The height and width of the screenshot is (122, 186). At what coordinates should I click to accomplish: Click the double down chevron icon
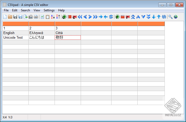[148, 17]
